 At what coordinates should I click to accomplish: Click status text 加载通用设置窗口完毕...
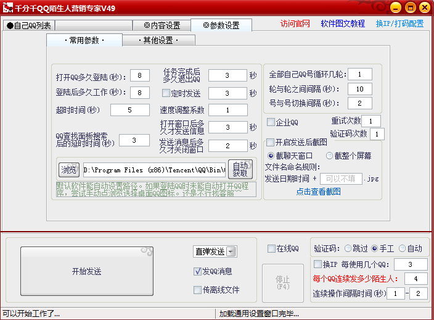pyautogui.click(x=259, y=314)
